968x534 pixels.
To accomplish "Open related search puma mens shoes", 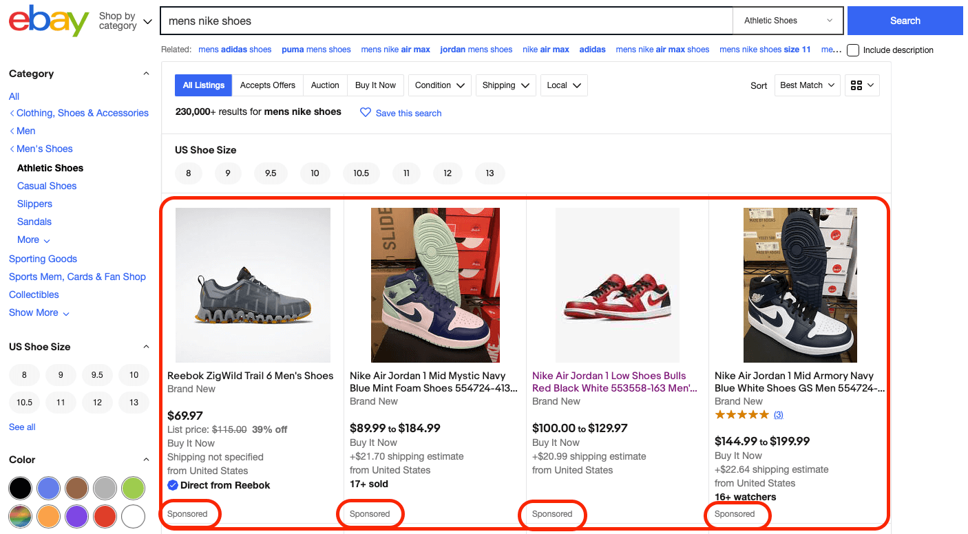I will tap(316, 50).
